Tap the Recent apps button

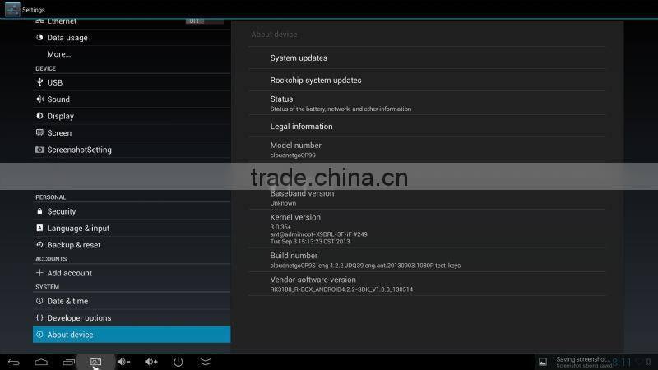(68, 362)
